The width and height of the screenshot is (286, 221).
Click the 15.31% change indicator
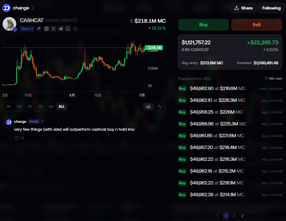click(x=157, y=28)
